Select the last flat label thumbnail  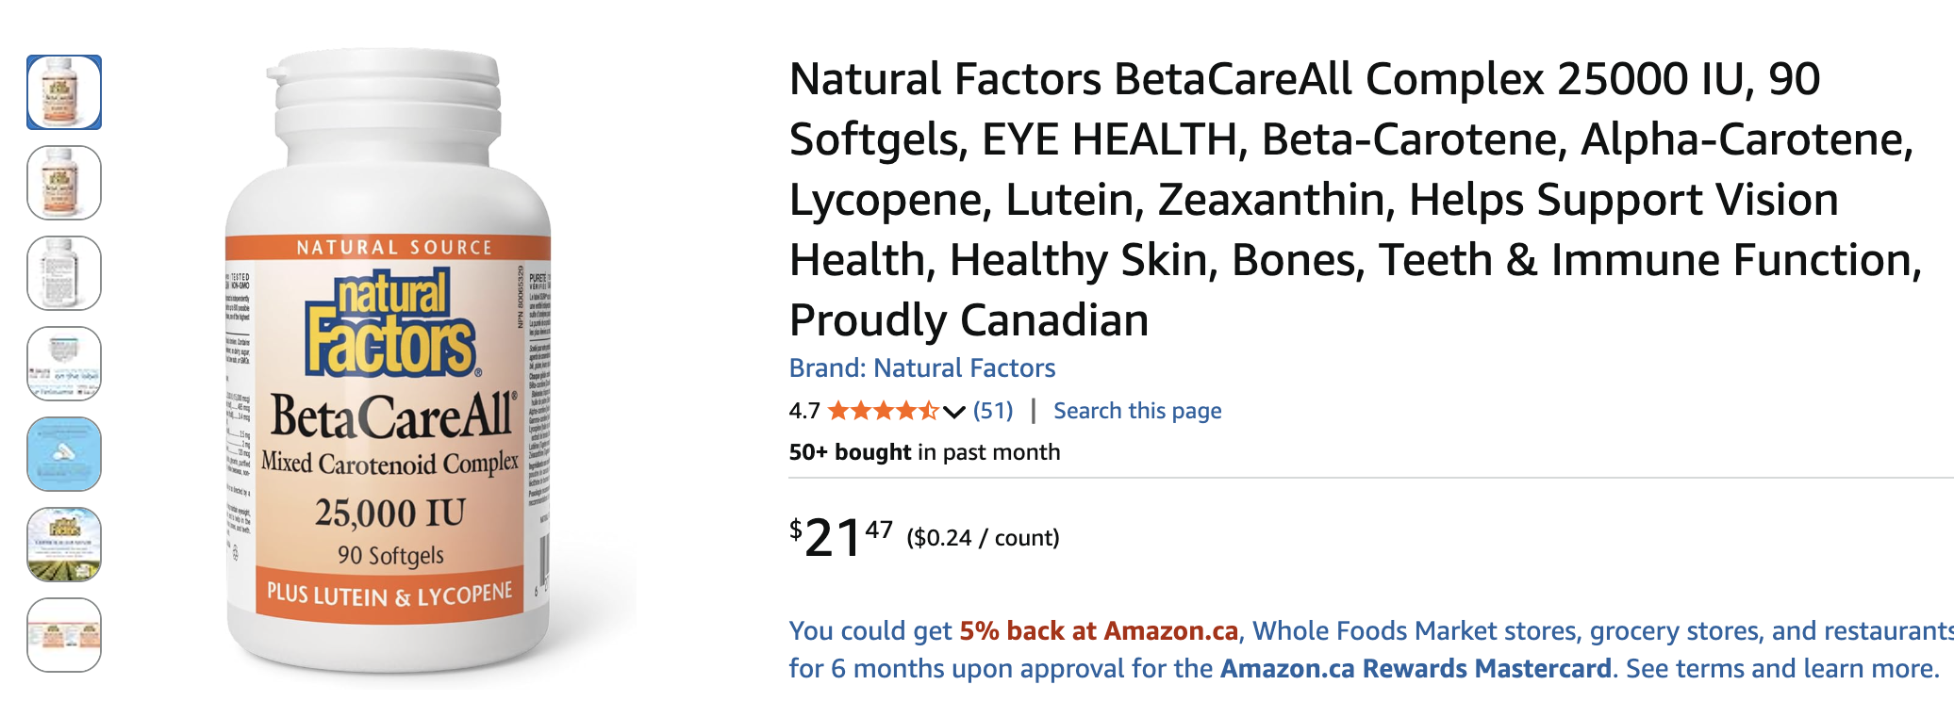point(64,635)
